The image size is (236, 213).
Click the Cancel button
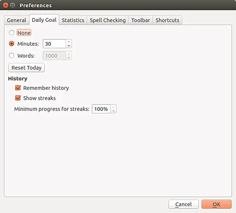[x=184, y=204]
